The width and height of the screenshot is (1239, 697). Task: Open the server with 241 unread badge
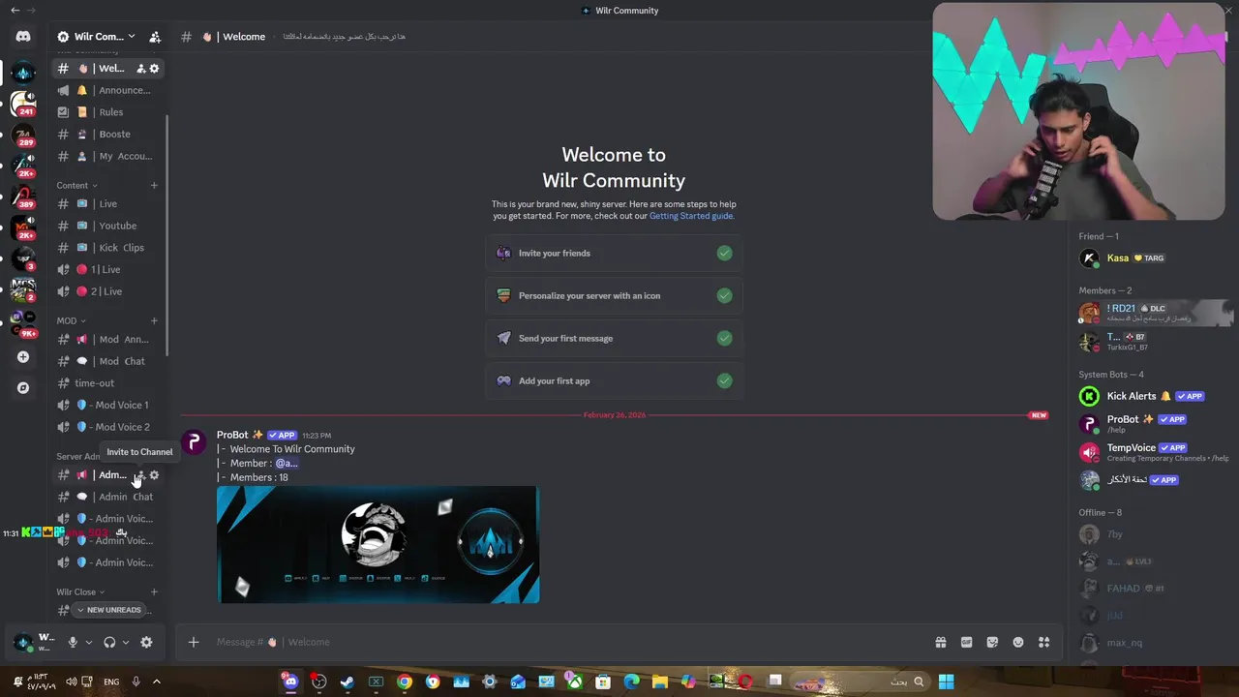point(23,103)
